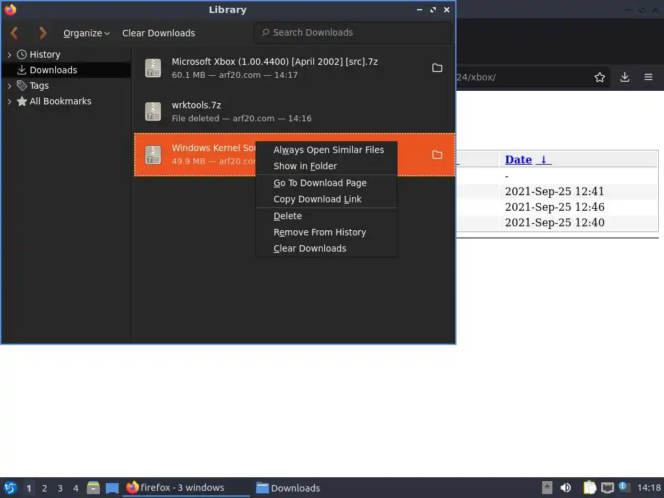Viewport: 664px width, 498px height.
Task: Choose Clear Downloads in the context menu
Action: (x=327, y=248)
